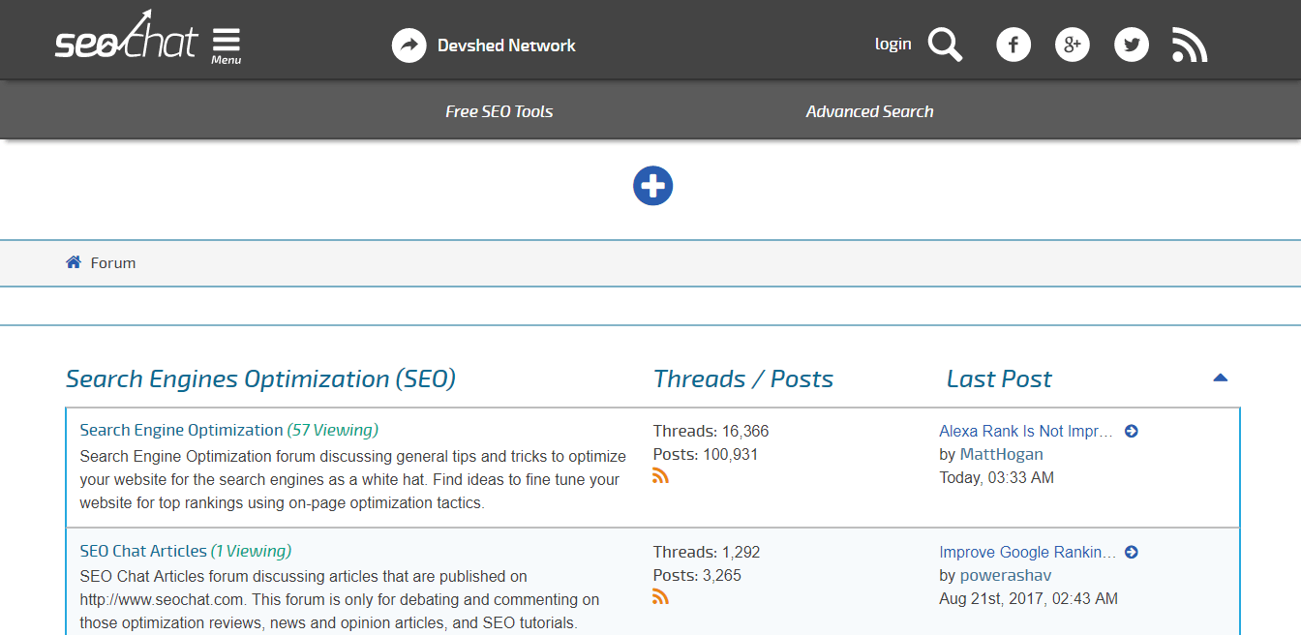This screenshot has height=635, width=1301.
Task: Open the SEO Chat Articles forum link
Action: pos(143,551)
